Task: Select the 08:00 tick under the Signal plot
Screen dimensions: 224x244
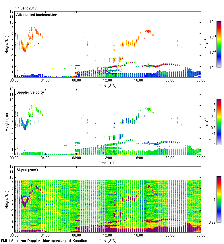Action: [76, 236]
